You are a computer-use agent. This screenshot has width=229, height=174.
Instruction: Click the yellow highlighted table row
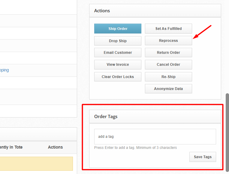36,164
